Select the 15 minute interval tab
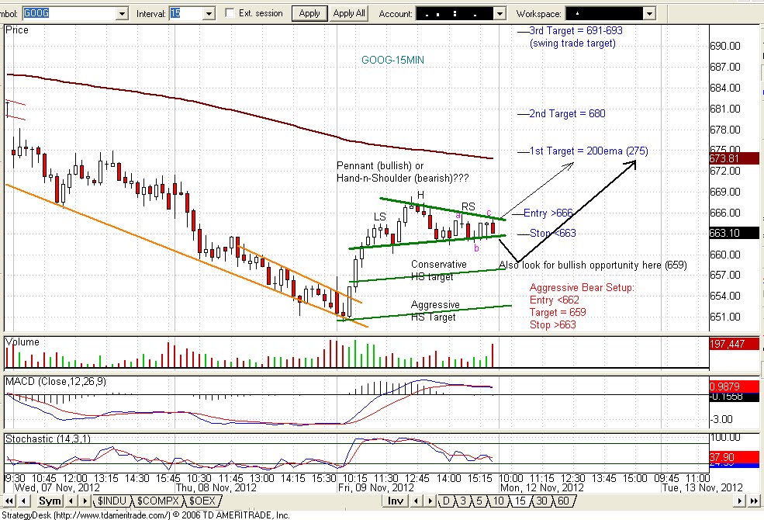The image size is (764, 520). (520, 501)
